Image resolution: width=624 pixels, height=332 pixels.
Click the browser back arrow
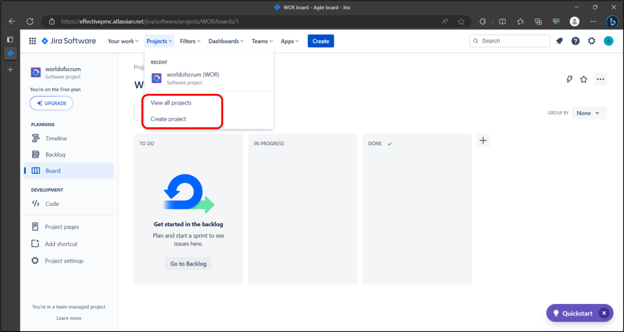click(12, 21)
